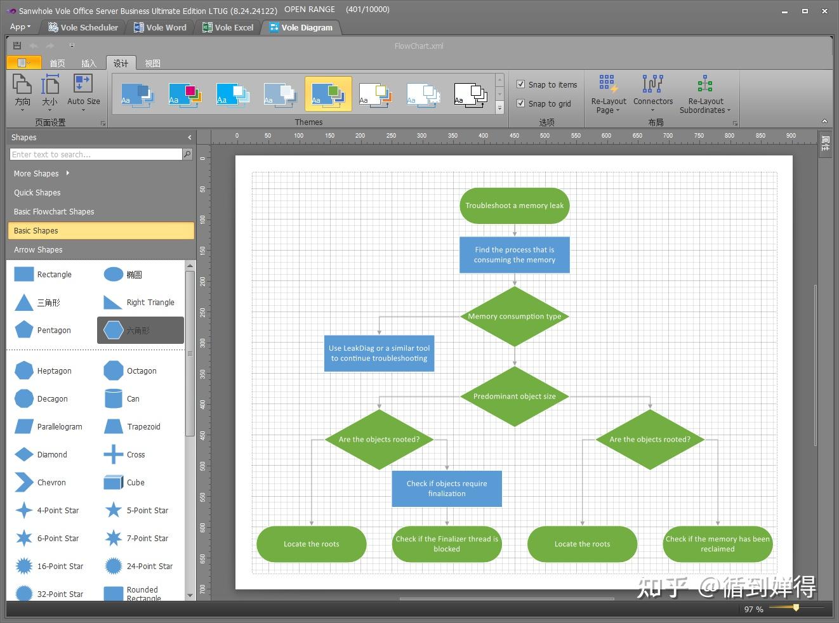Click the save icon in quick toolbar
Image resolution: width=839 pixels, height=623 pixels.
pyautogui.click(x=17, y=46)
